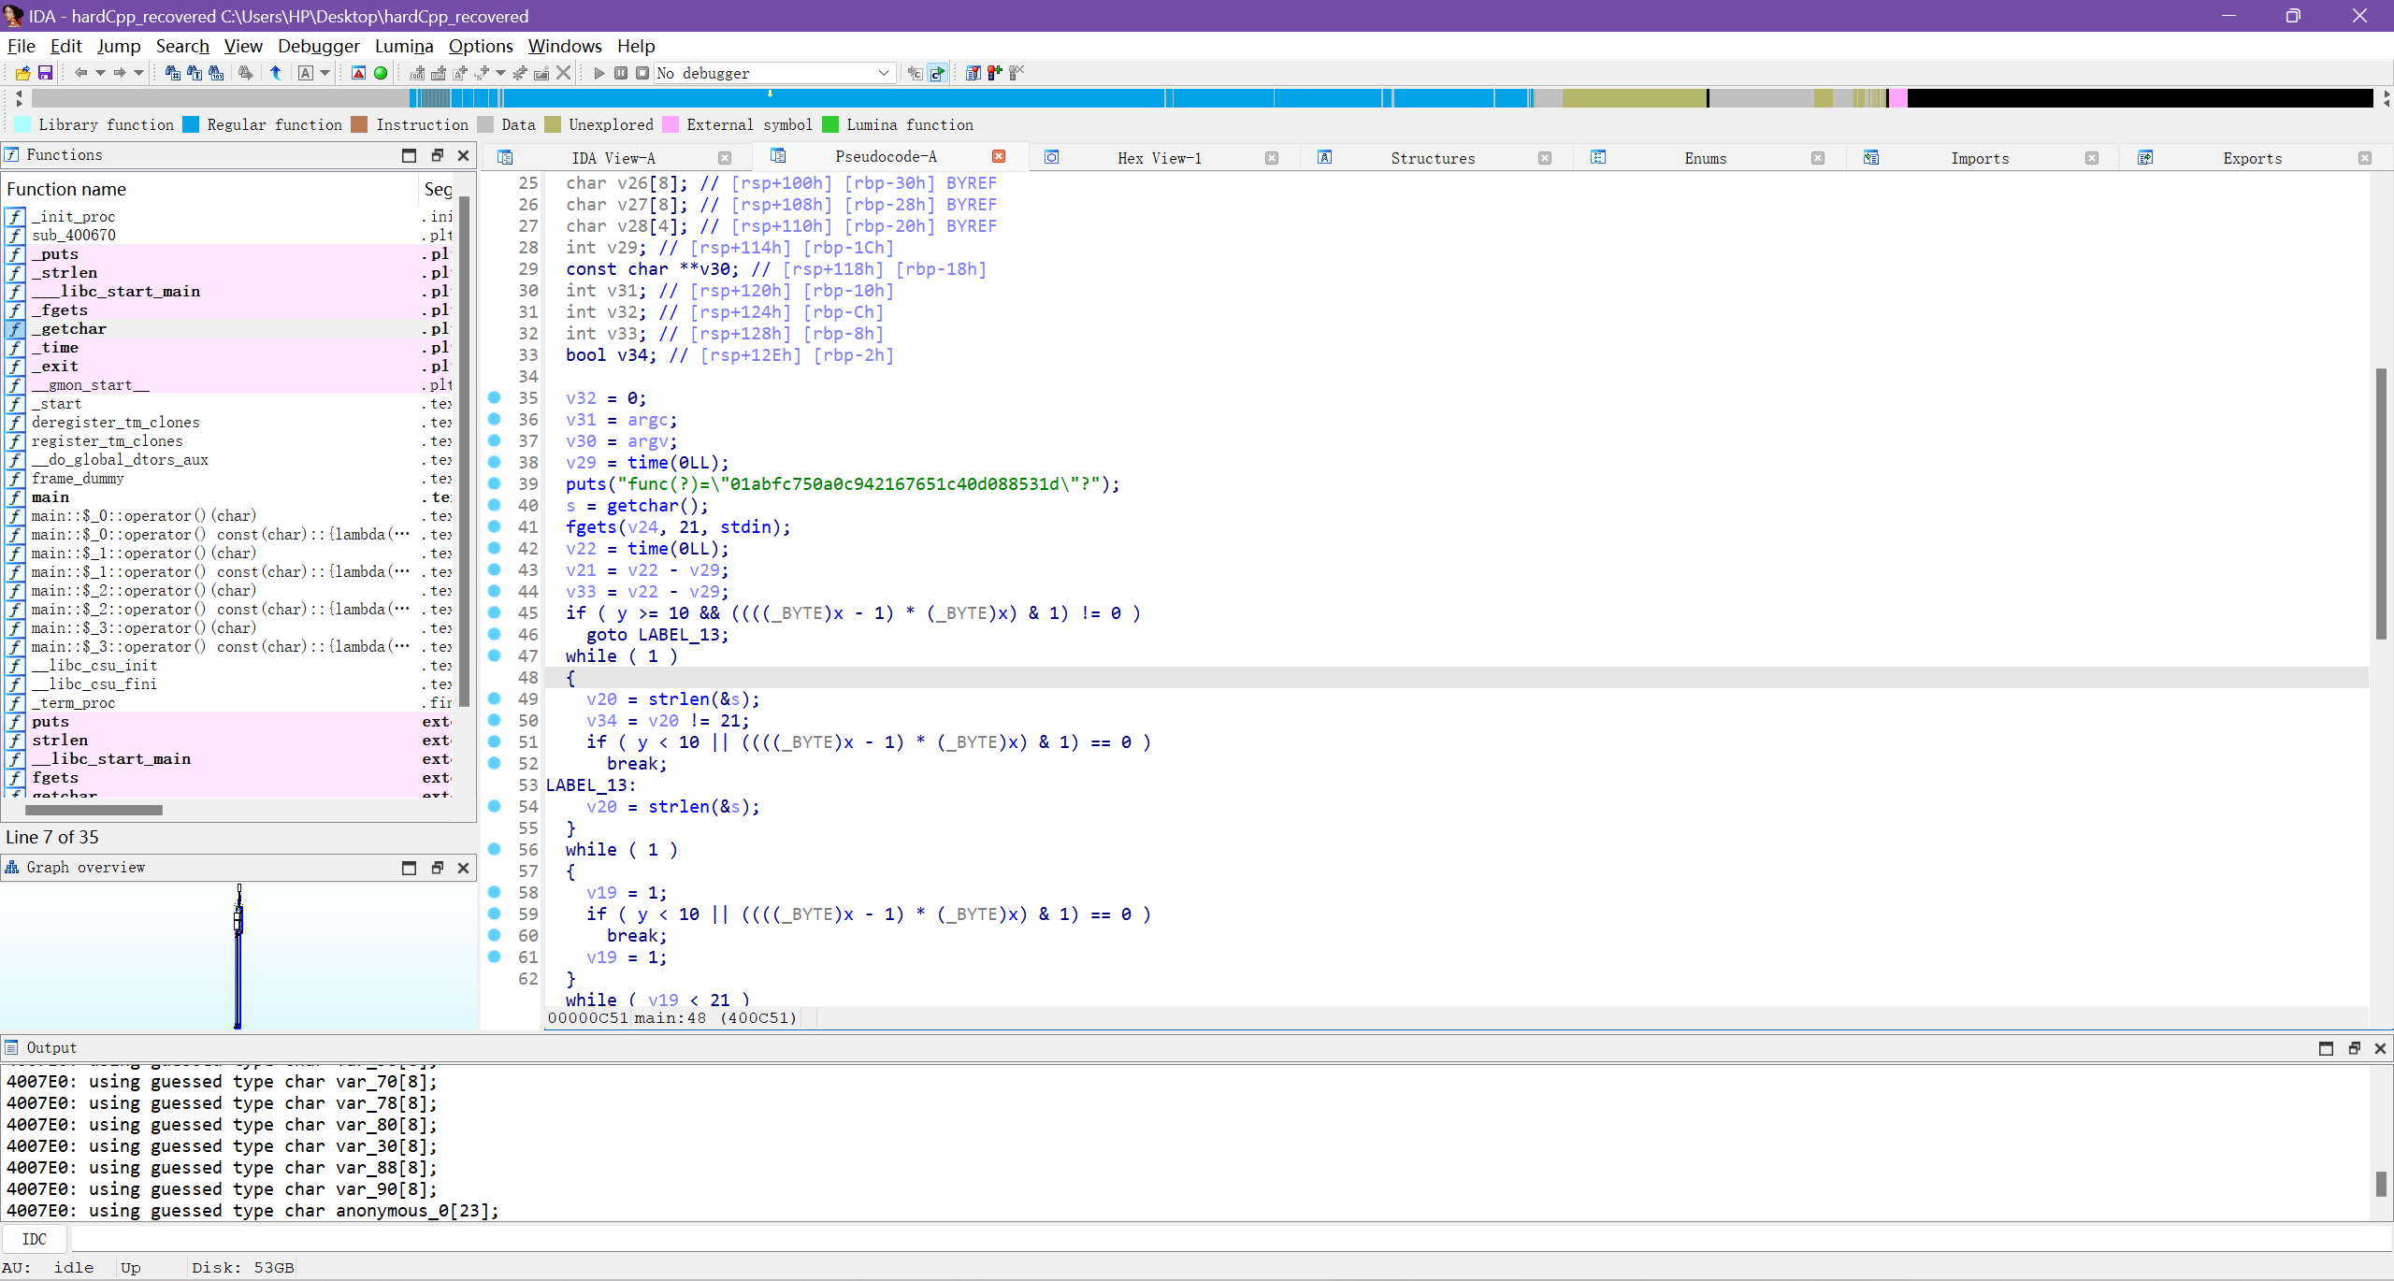Expand the back history dropdown arrow
This screenshot has height=1281, width=2394.
point(99,73)
